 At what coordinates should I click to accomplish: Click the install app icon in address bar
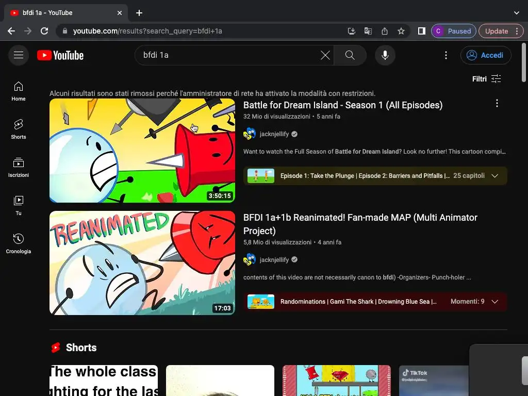(351, 31)
